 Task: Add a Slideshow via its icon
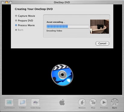pyautogui.click(x=36, y=102)
